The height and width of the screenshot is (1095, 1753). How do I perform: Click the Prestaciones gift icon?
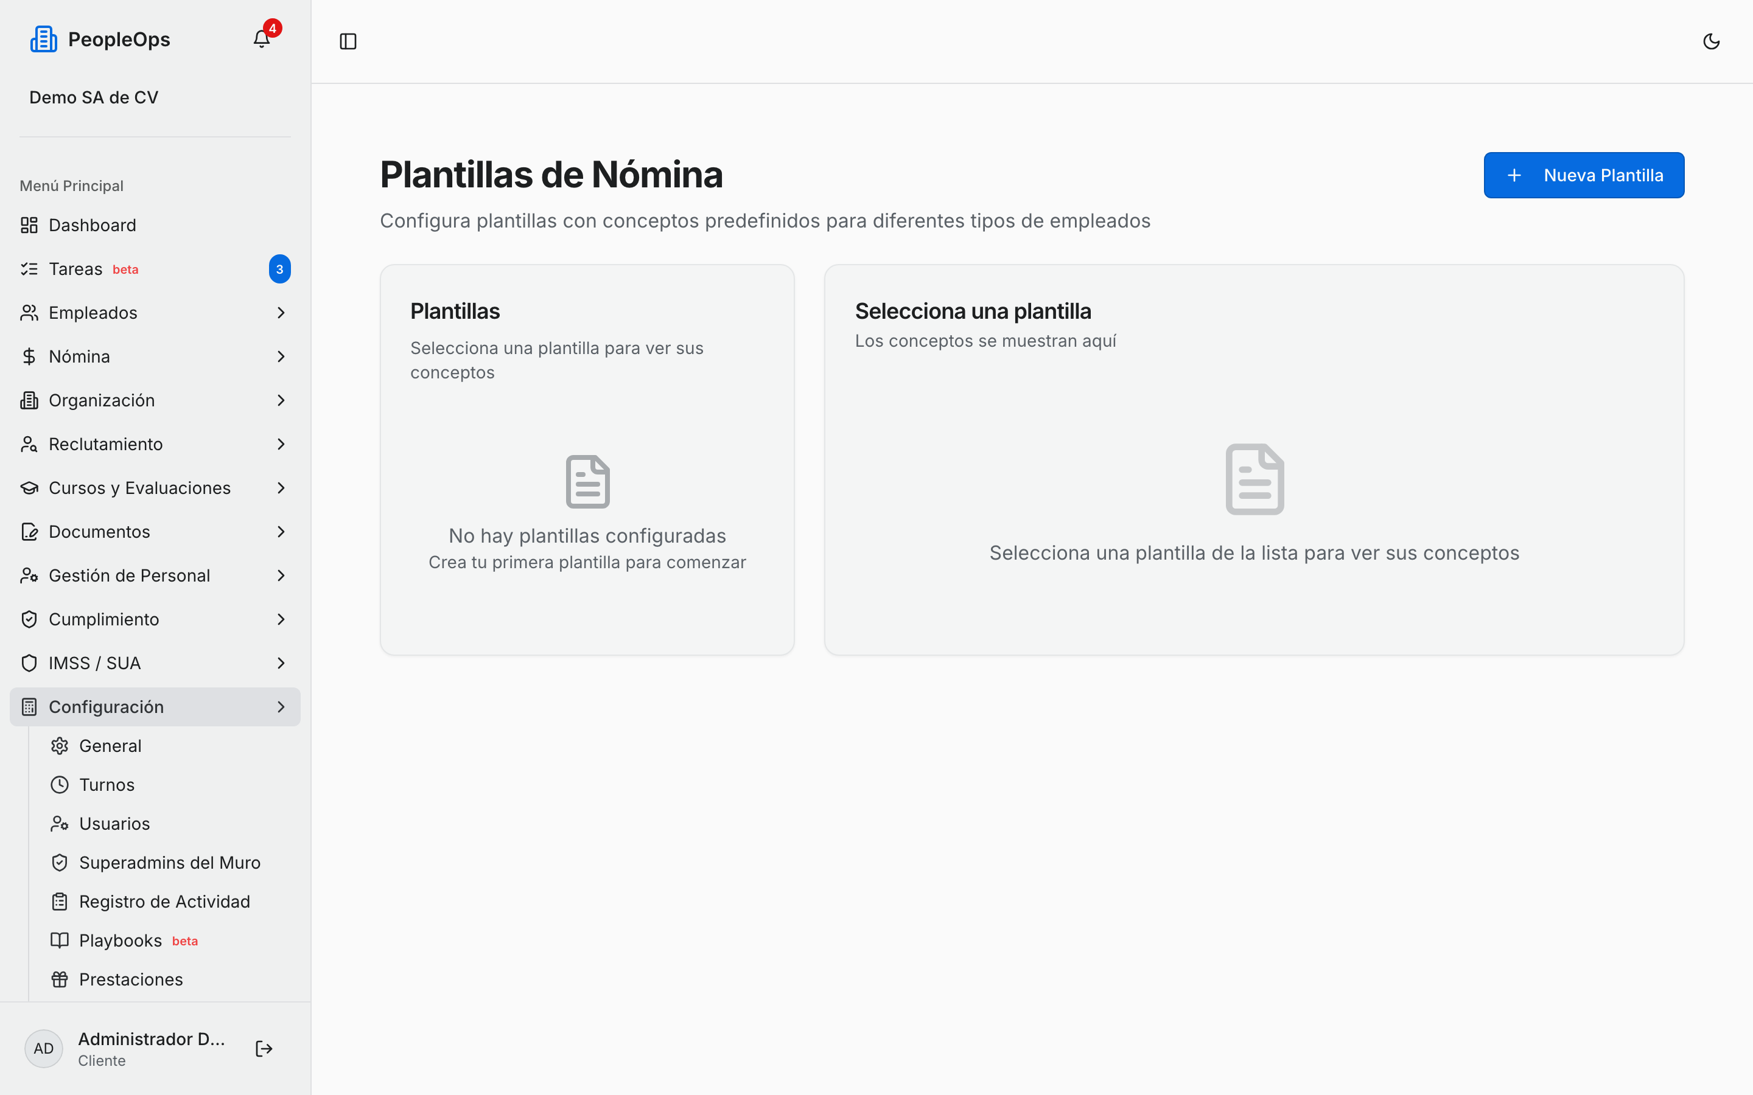click(60, 979)
